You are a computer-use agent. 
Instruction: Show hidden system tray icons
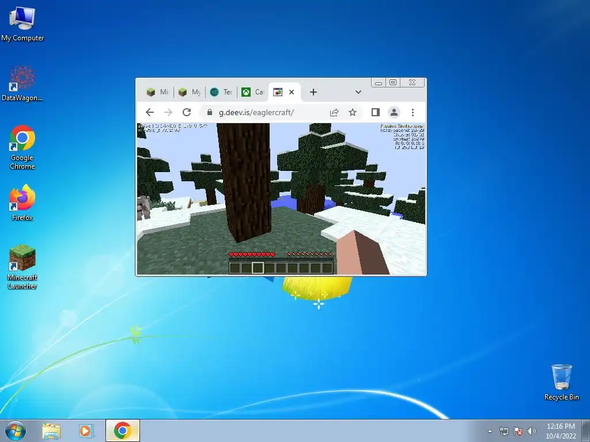point(490,431)
